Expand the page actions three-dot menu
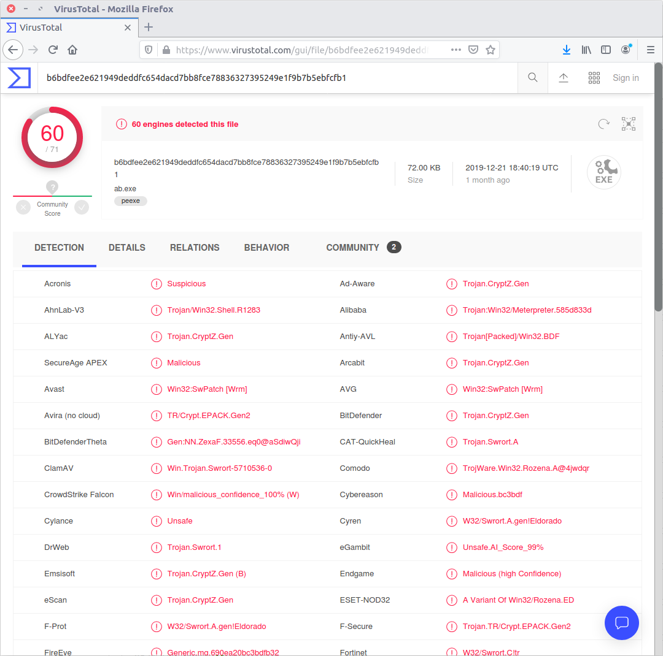 tap(456, 50)
